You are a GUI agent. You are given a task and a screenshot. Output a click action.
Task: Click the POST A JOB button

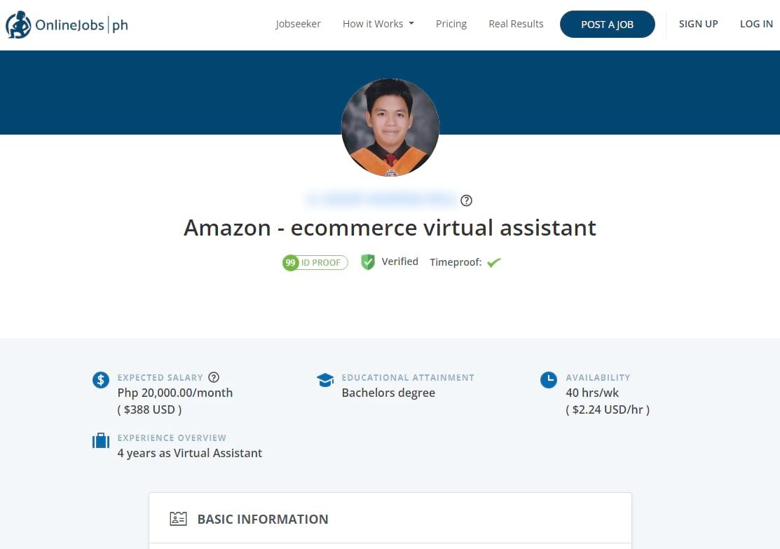pos(607,24)
